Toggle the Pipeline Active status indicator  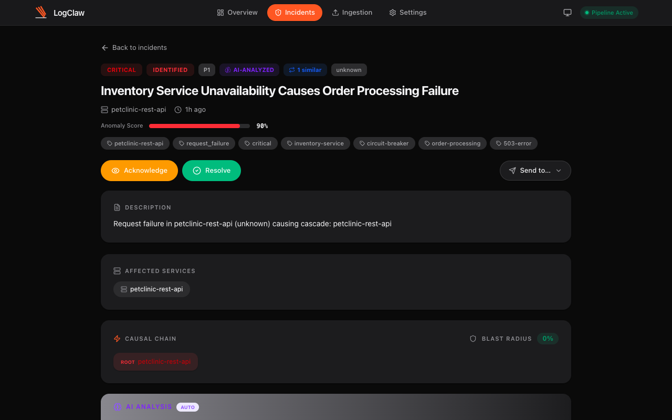(x=609, y=12)
